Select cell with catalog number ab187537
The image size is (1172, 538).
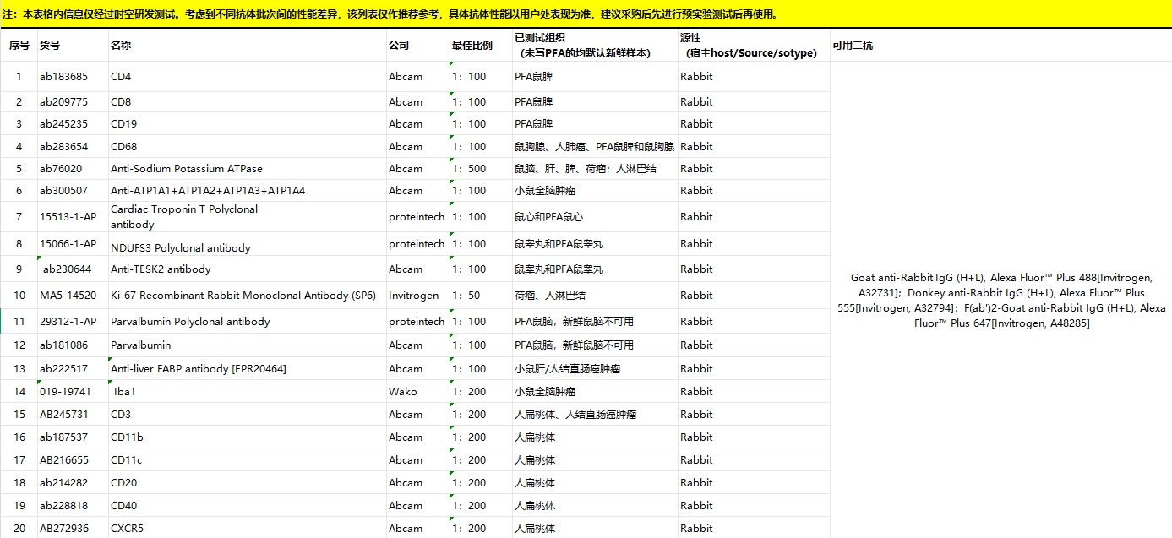[73, 437]
